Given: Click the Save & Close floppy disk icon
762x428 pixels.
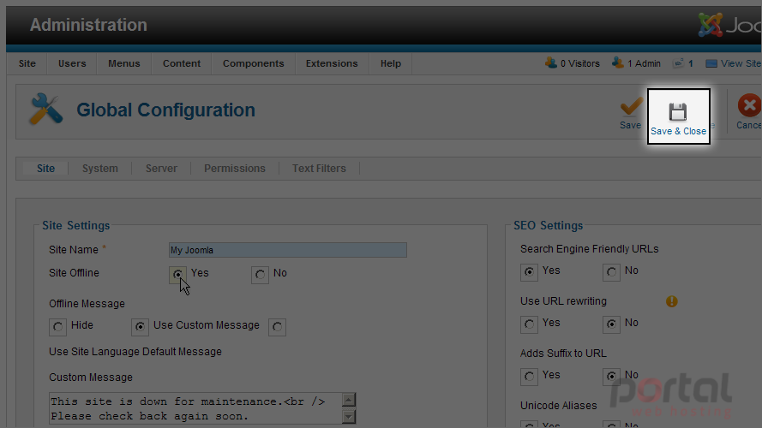Looking at the screenshot, I should click(677, 112).
